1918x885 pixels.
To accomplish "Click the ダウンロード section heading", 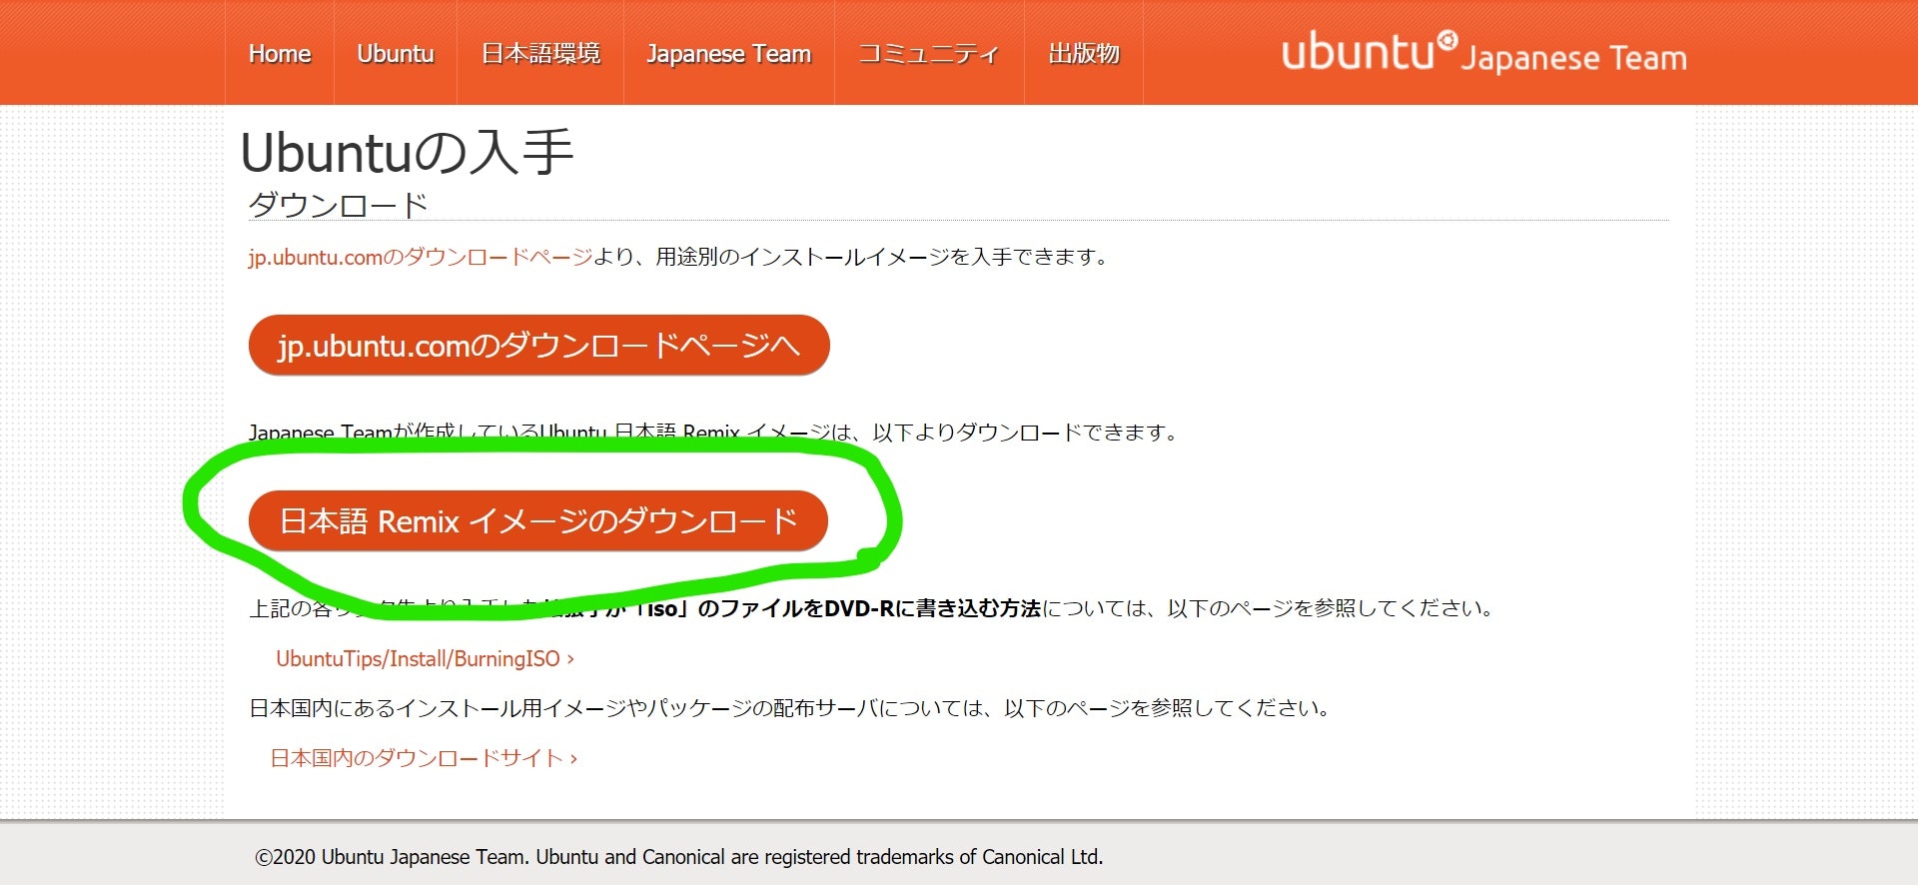I will (339, 205).
